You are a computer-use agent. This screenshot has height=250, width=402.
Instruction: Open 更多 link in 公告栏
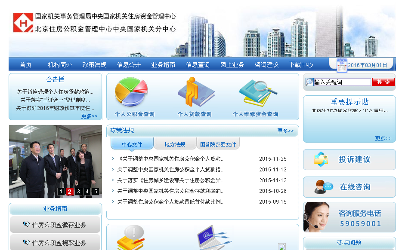[89, 116]
